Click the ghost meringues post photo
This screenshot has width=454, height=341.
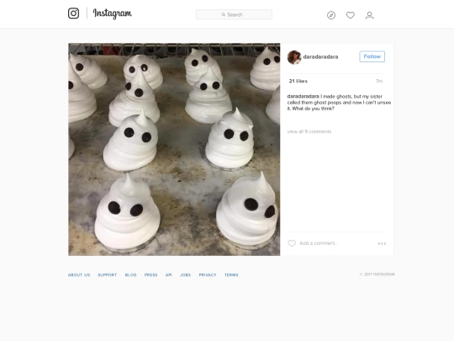pyautogui.click(x=174, y=150)
